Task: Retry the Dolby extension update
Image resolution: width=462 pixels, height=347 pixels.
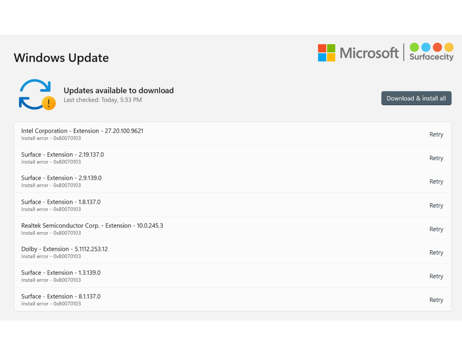Action: point(436,253)
